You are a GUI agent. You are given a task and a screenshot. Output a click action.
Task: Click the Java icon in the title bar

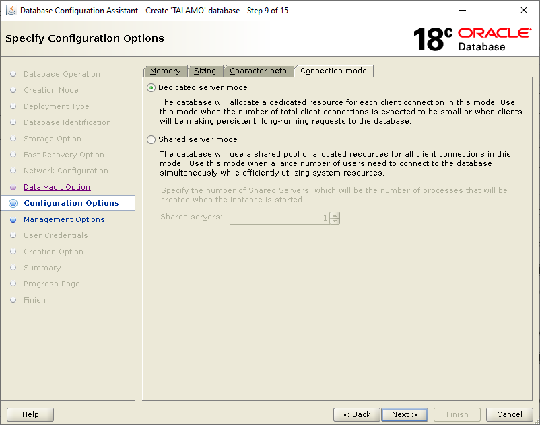tap(11, 11)
